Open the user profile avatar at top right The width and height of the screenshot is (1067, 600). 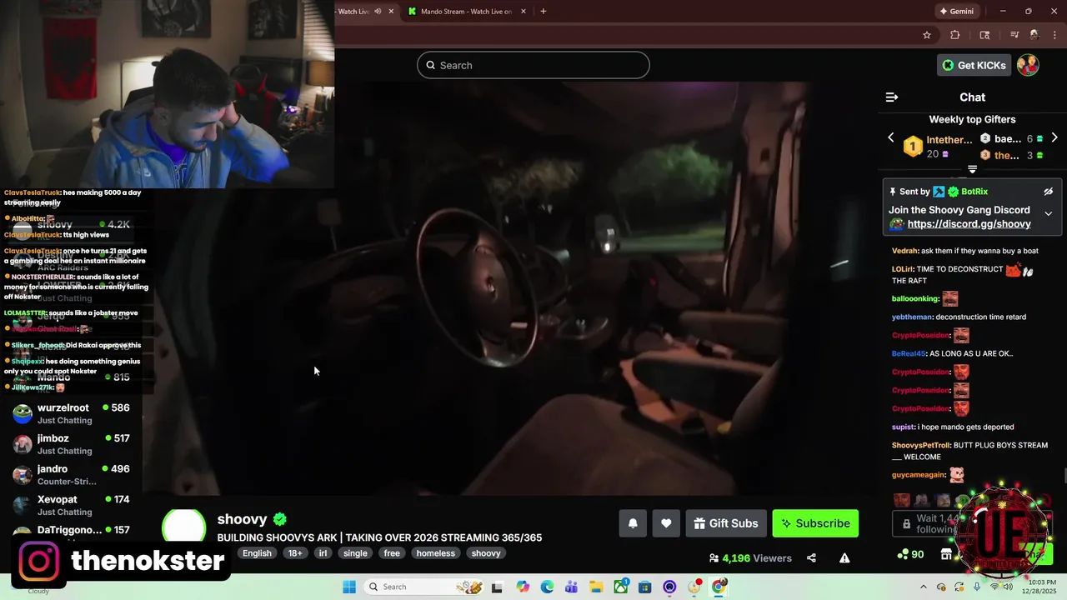tap(1028, 65)
